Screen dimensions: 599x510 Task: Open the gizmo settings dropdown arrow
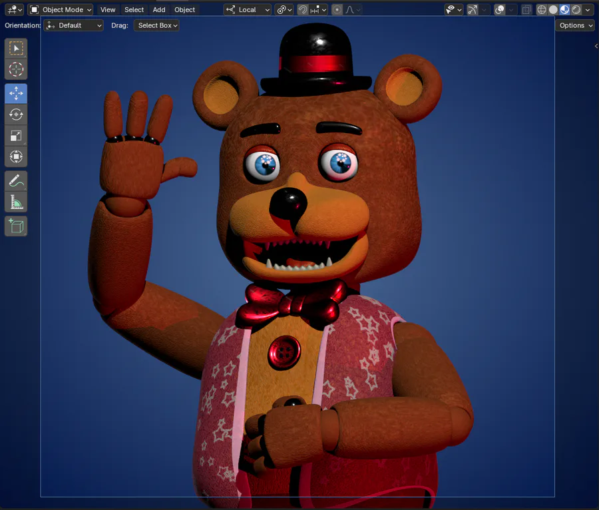(485, 9)
